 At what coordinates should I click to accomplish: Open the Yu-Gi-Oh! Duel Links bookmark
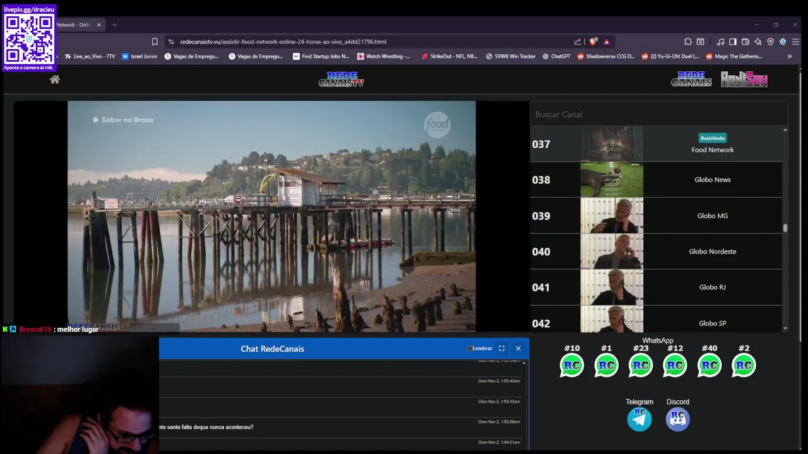pyautogui.click(x=670, y=56)
